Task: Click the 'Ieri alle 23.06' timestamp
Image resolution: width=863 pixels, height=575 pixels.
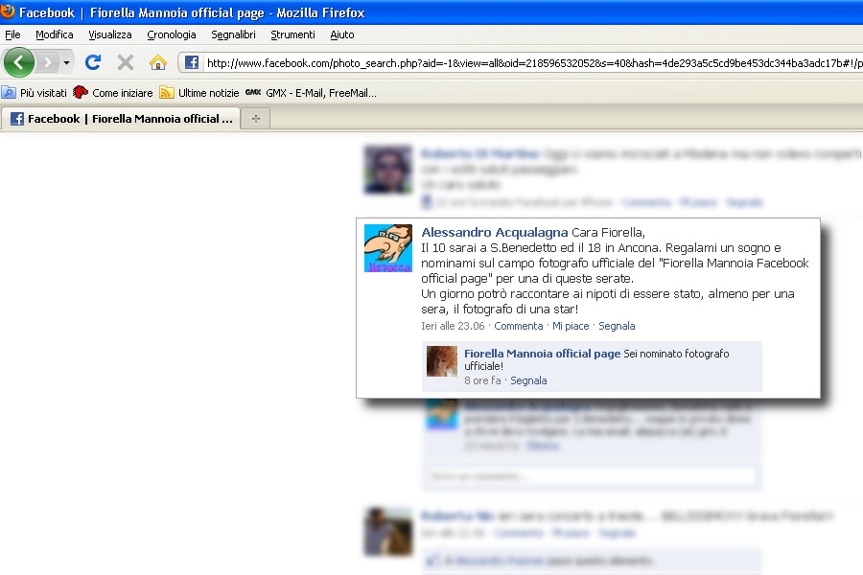Action: click(x=453, y=326)
